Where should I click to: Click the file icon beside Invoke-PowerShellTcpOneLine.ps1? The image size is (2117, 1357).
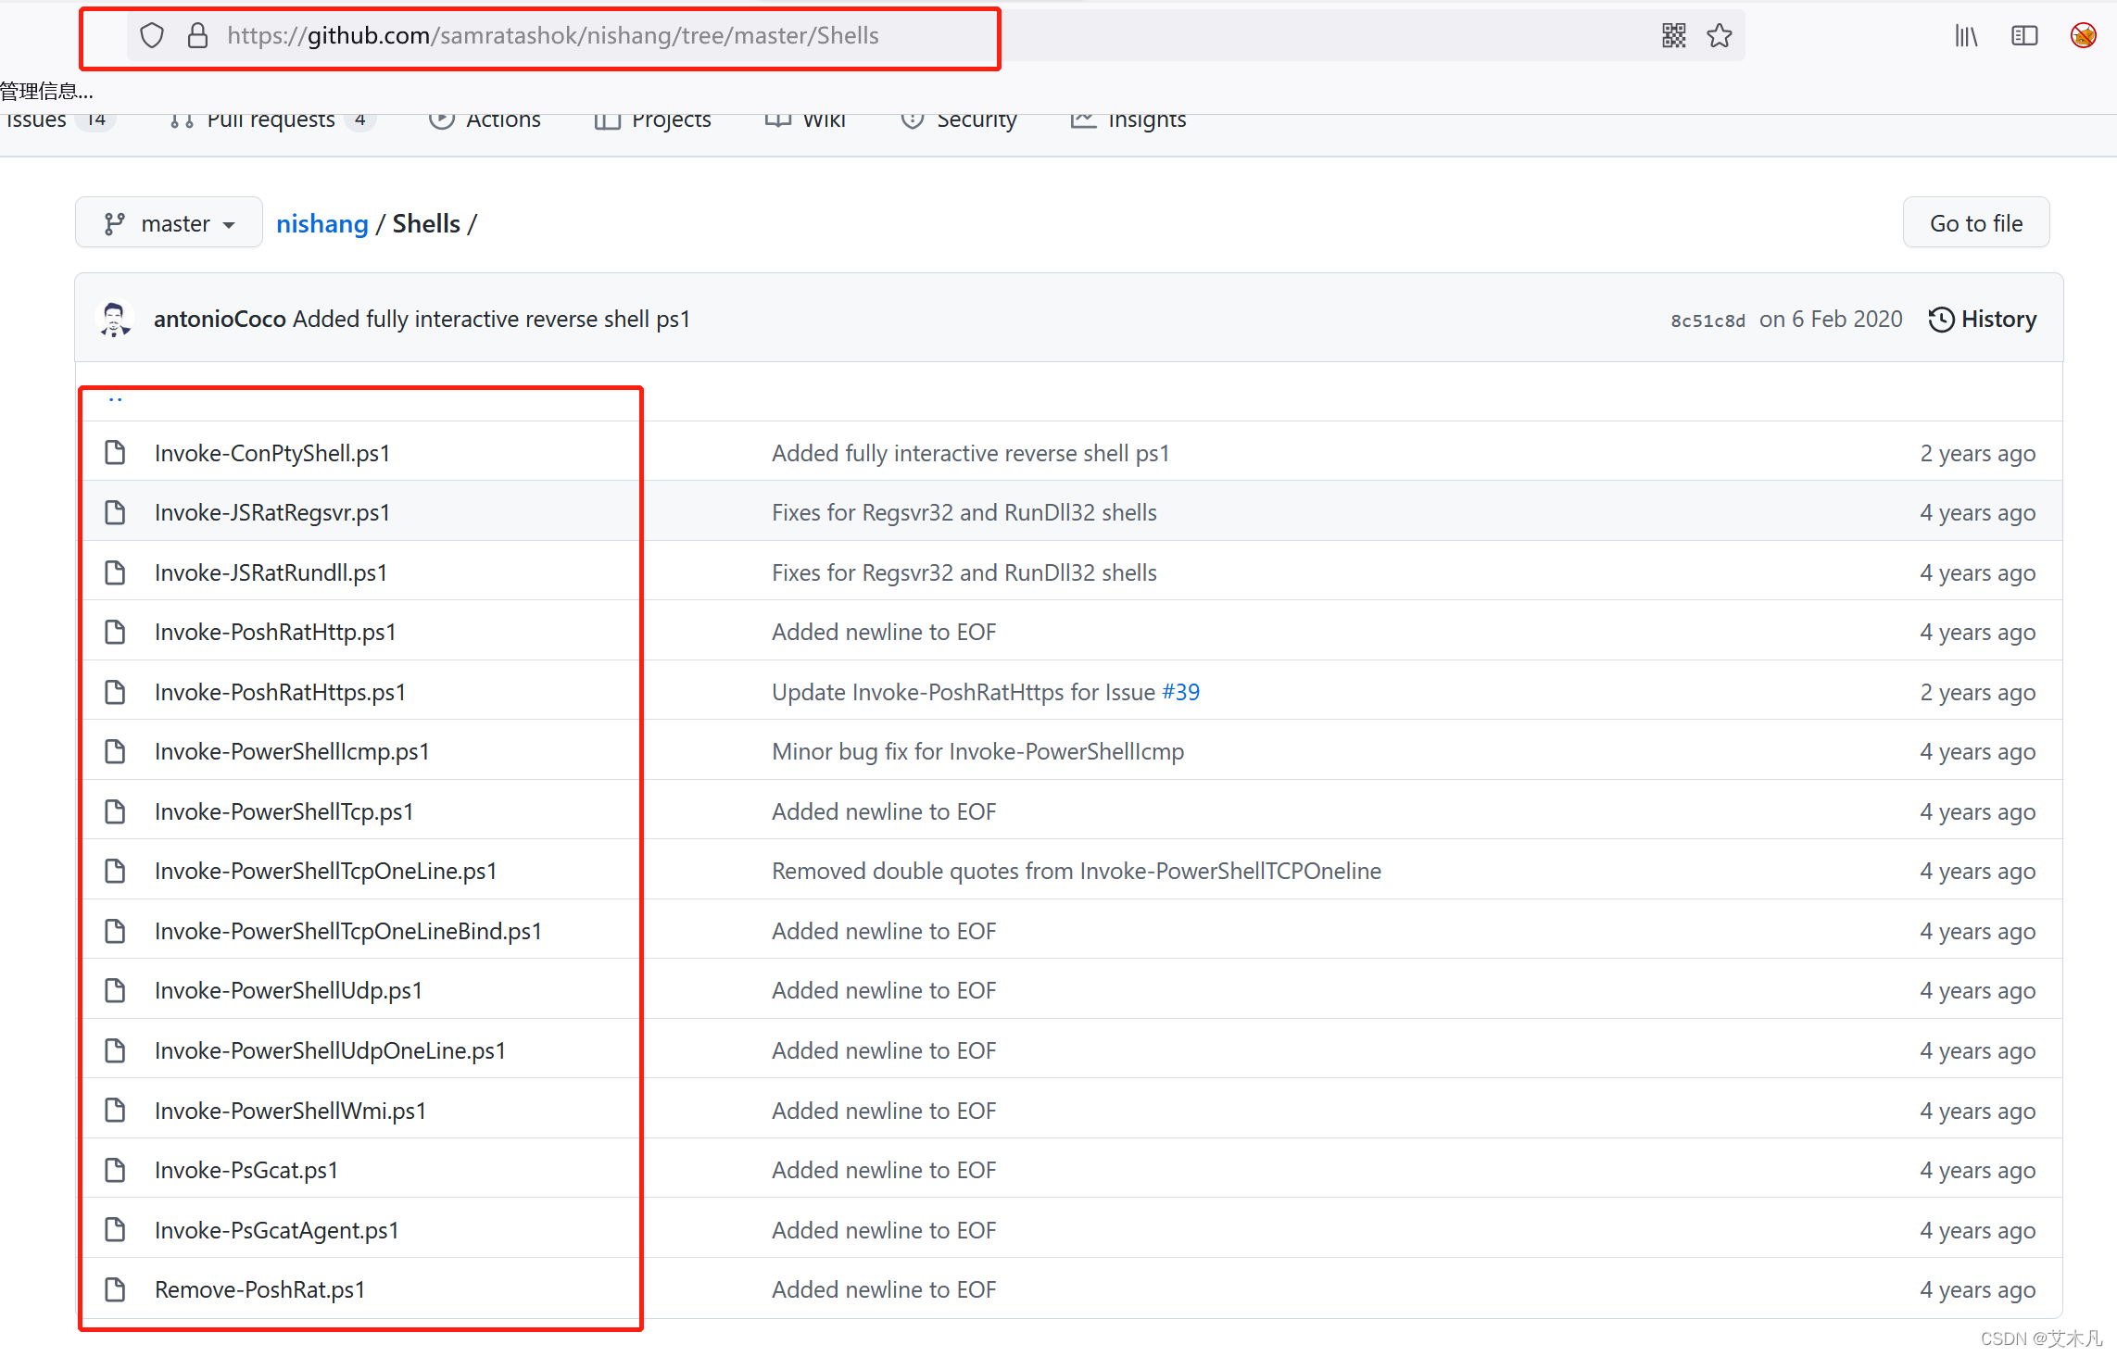pos(115,871)
